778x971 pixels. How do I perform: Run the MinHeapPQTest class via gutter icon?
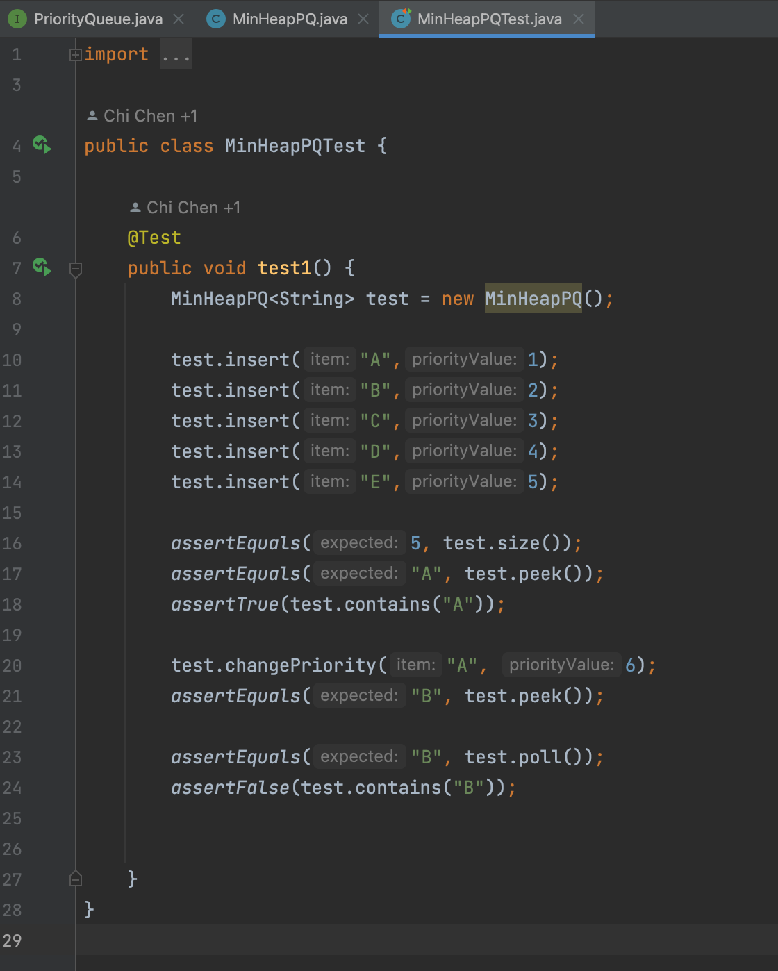tap(42, 145)
